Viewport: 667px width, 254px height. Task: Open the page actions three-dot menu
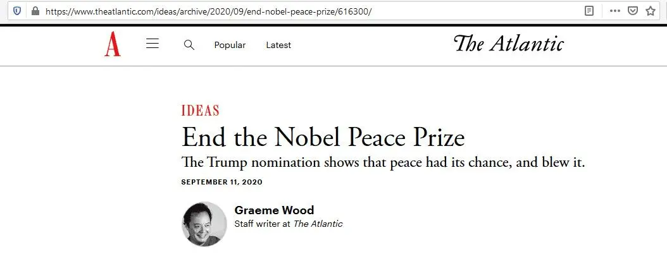point(615,11)
